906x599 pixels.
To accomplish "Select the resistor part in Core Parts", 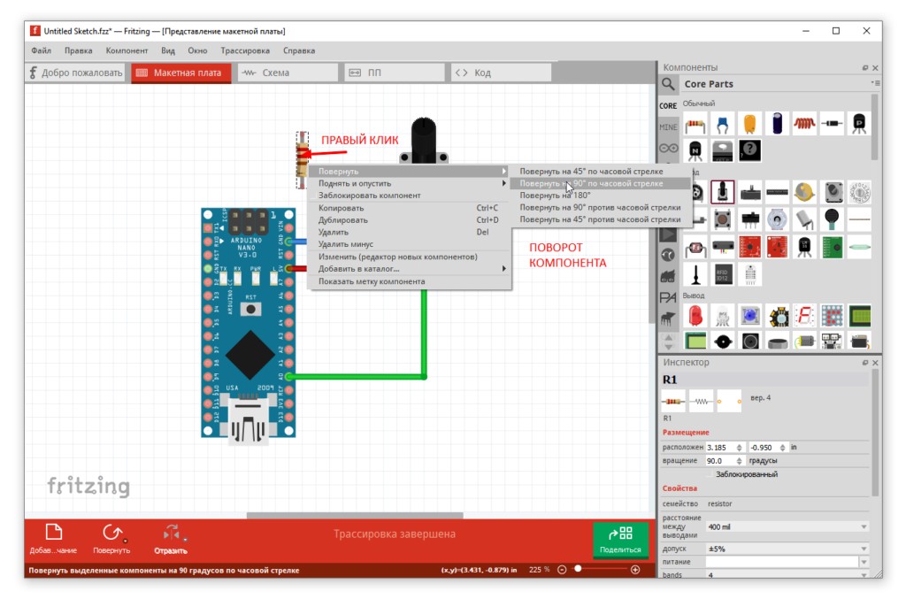I will click(x=695, y=124).
